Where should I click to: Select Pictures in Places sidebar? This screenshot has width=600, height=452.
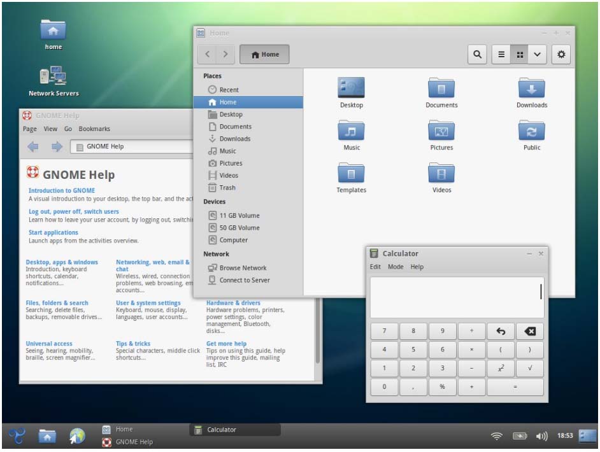pyautogui.click(x=248, y=163)
